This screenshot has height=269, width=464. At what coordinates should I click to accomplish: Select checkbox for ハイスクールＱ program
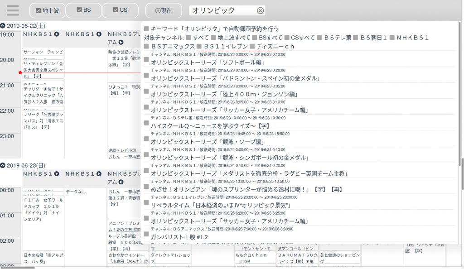146,123
